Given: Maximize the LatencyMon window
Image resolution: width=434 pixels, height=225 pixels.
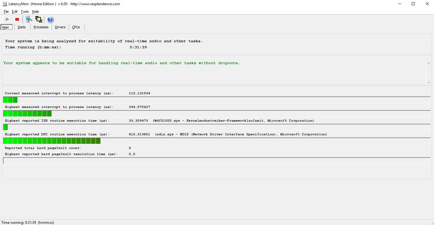Looking at the screenshot, I should tap(413, 4).
